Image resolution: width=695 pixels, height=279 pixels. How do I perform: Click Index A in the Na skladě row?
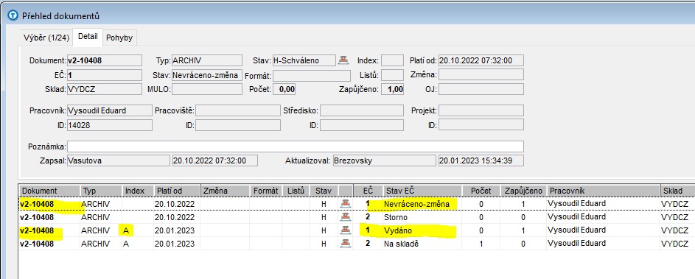[126, 244]
